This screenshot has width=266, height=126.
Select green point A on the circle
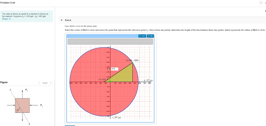coord(132,63)
